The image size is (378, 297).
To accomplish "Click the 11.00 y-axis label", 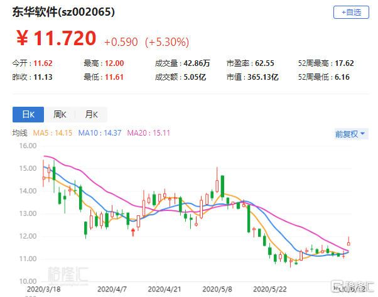I will [x=28, y=259].
